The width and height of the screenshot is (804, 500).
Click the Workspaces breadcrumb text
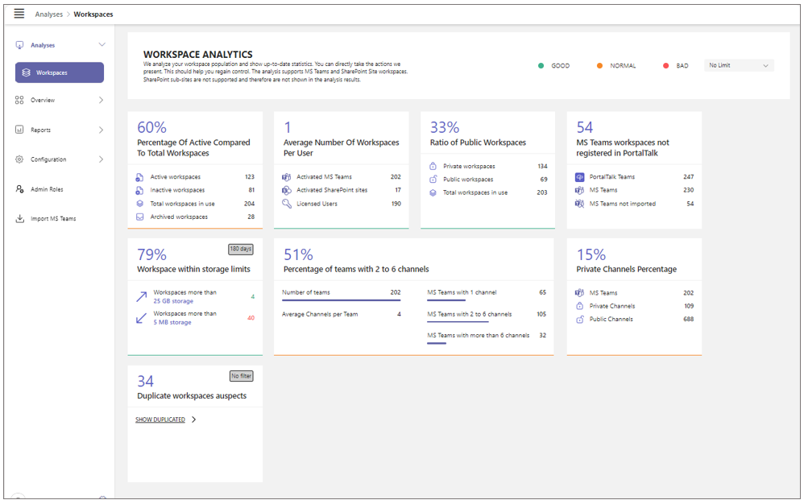(93, 14)
